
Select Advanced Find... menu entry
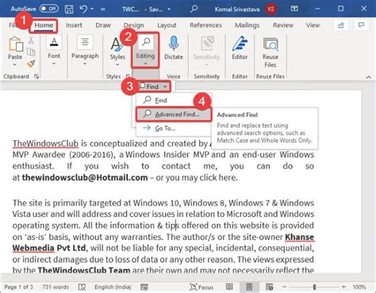[174, 114]
